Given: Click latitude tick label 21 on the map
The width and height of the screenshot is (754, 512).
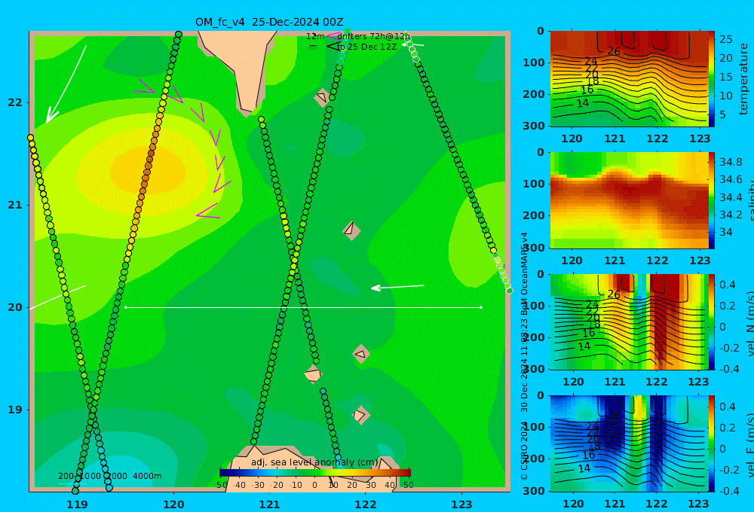Looking at the screenshot, I should point(15,205).
